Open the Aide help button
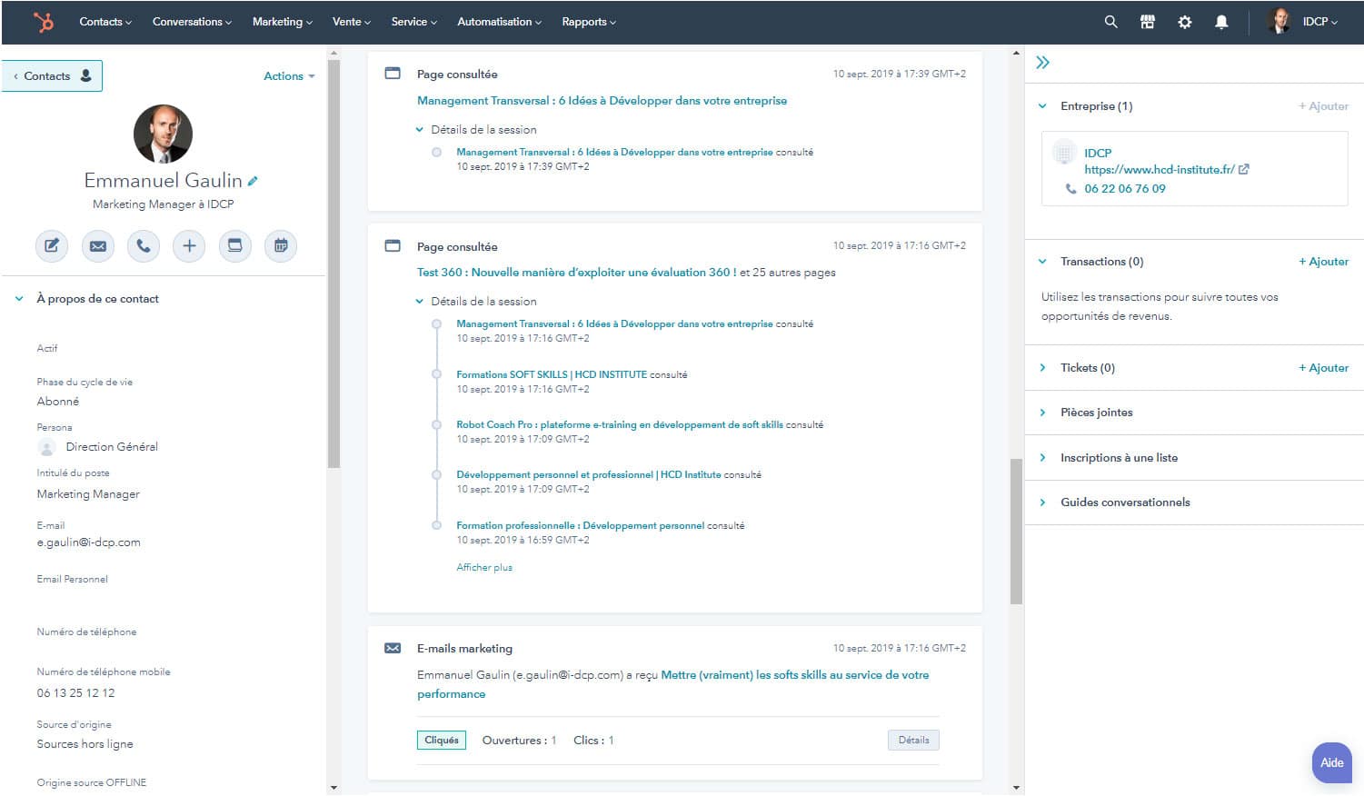This screenshot has height=796, width=1364. click(x=1332, y=762)
